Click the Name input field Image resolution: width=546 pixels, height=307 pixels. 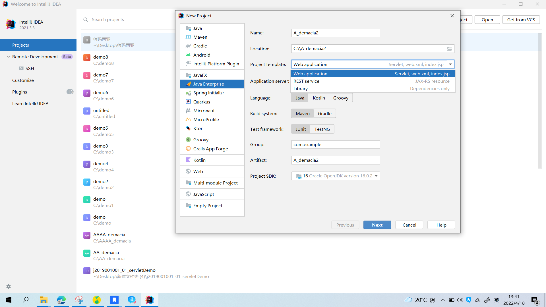[x=336, y=33]
